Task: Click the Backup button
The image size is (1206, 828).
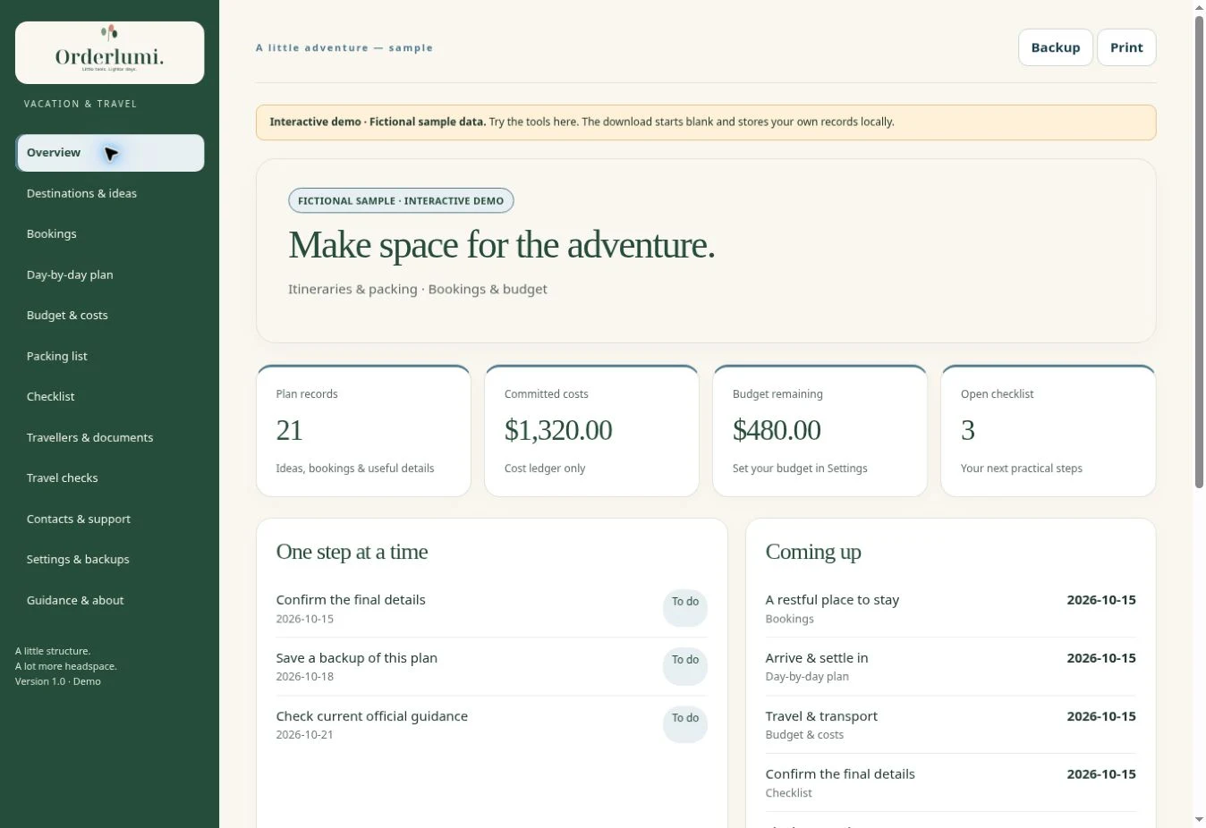Action: point(1056,47)
